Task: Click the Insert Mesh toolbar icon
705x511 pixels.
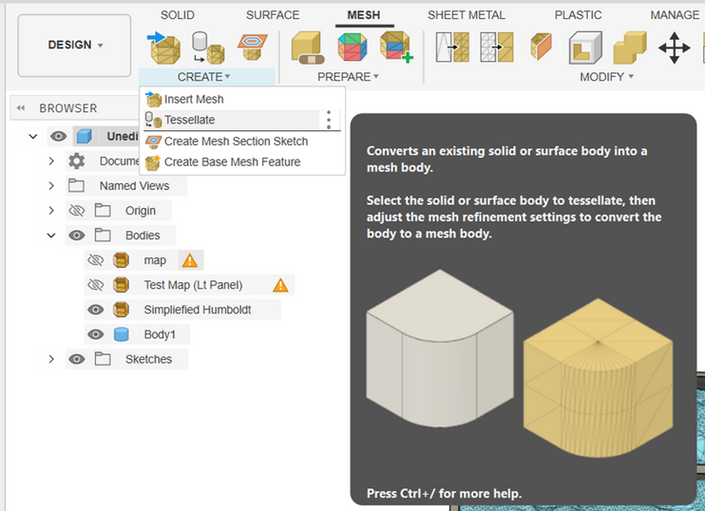Action: (x=164, y=46)
